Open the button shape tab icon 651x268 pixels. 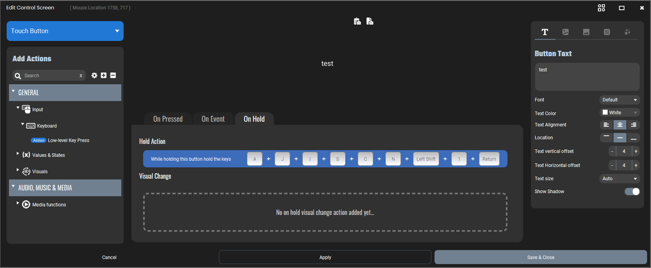tap(607, 32)
